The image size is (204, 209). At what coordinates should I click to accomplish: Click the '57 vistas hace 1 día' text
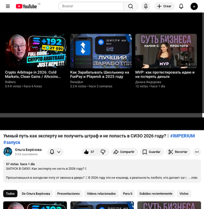(20, 164)
